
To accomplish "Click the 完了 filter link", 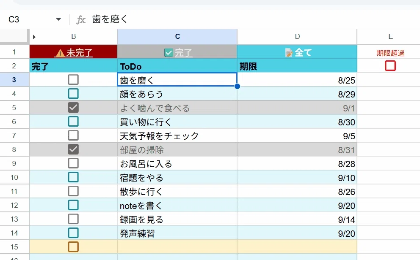I will (x=183, y=53).
